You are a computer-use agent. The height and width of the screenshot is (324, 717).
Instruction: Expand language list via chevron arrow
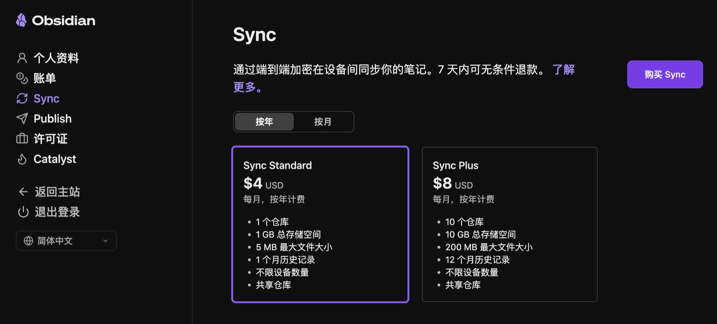point(105,241)
